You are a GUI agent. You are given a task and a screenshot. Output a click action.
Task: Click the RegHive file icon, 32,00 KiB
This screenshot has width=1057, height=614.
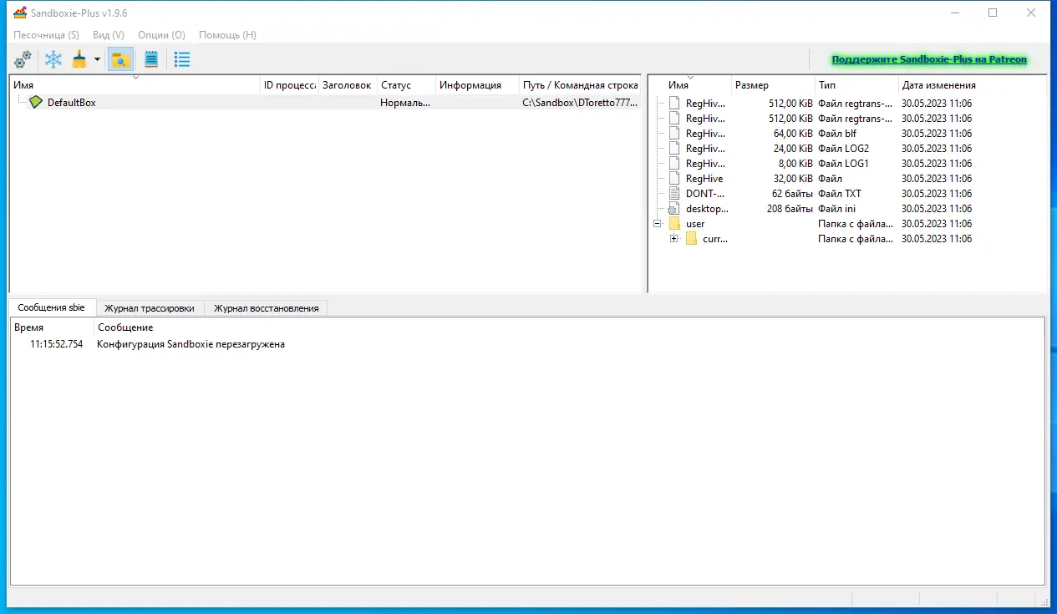click(674, 179)
